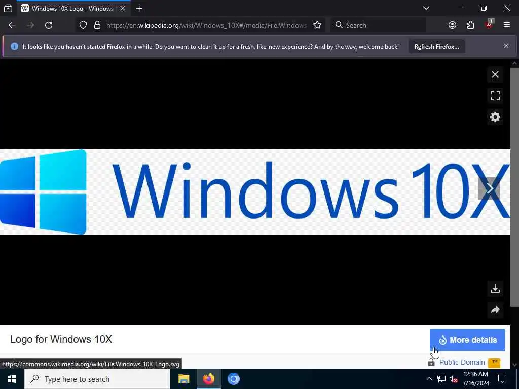Click the Windows 10X logo image
Screen dimensions: 519x389
tap(255, 192)
